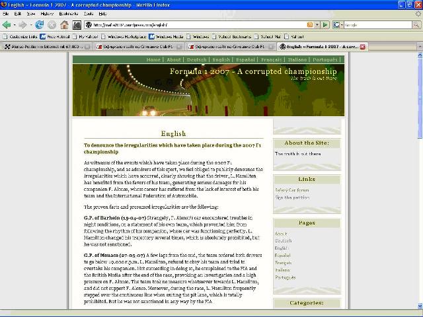This screenshot has width=423, height=317.
Task: Reload the page with the refresh icon
Action: pyautogui.click(x=40, y=25)
